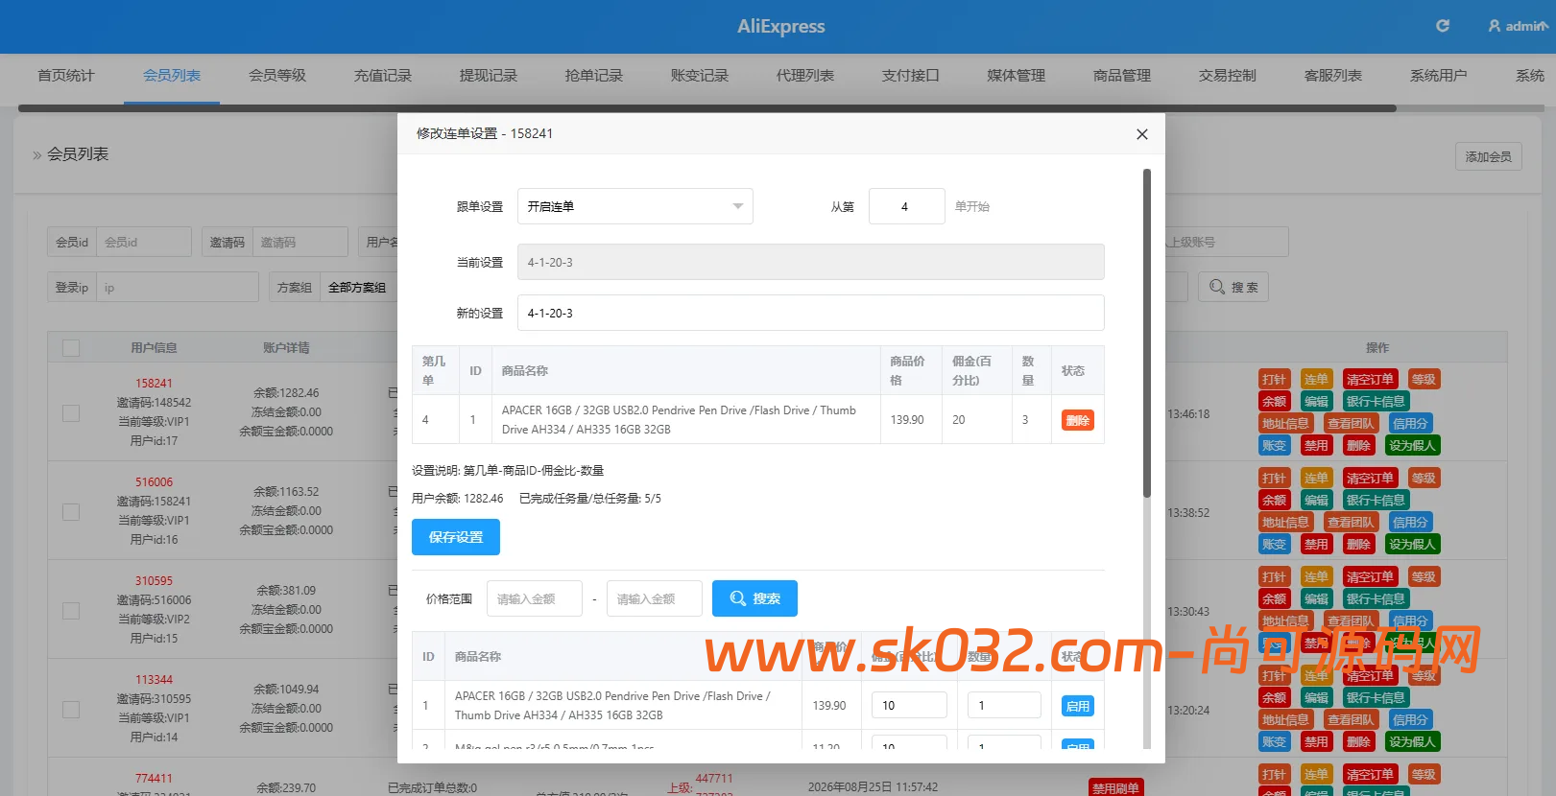Image resolution: width=1556 pixels, height=796 pixels.
Task: Click the blue 保存设置 button
Action: 456,537
